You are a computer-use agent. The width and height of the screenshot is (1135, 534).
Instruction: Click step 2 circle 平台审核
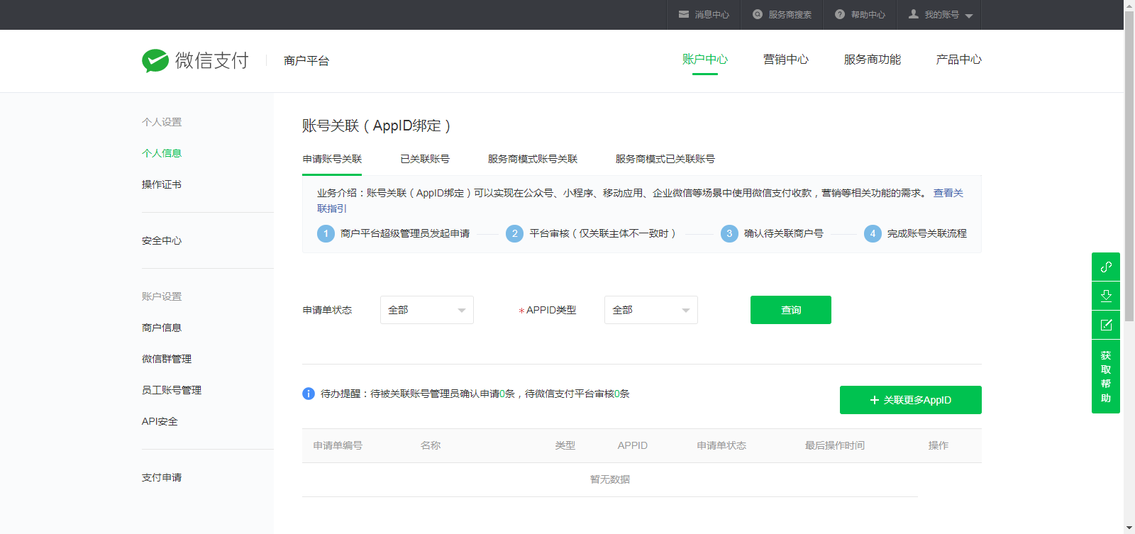tap(515, 233)
